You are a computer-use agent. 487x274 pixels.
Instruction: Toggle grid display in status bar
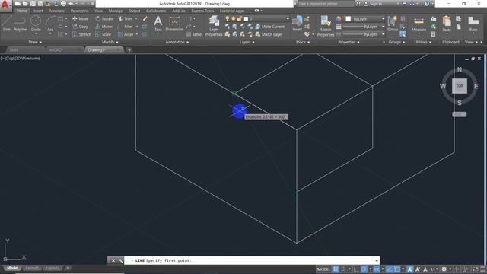pos(336,269)
